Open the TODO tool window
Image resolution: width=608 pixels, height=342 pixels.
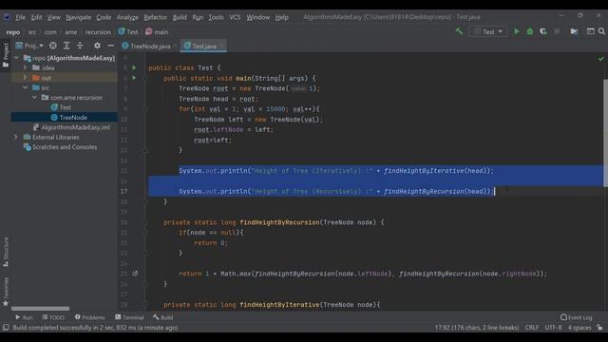click(53, 317)
